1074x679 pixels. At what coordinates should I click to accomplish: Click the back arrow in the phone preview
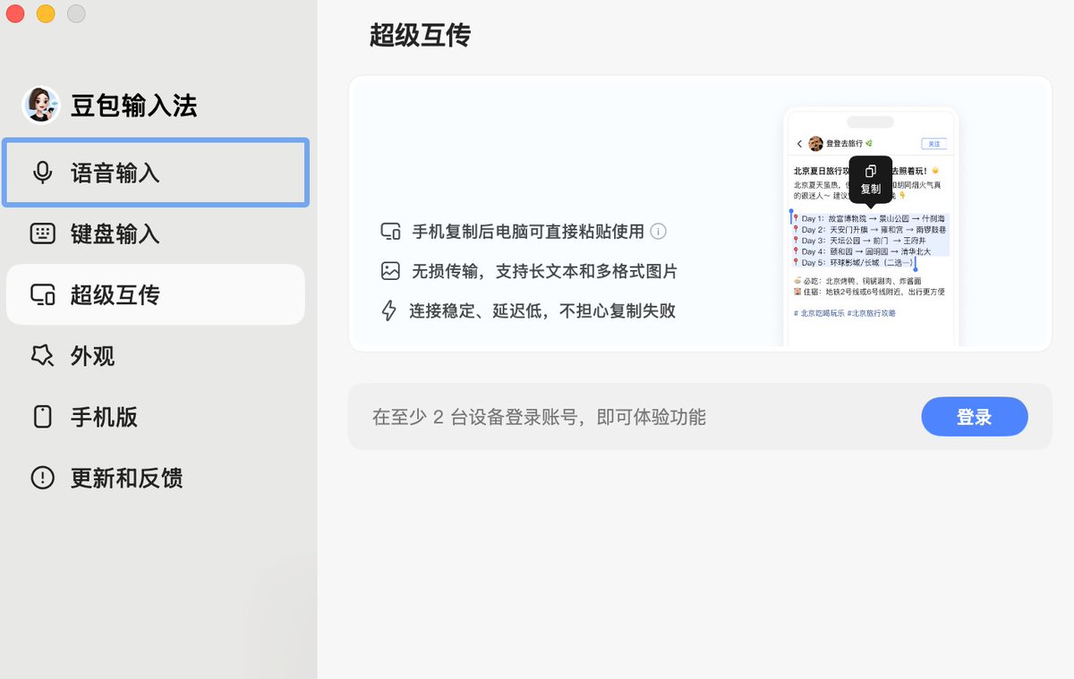pos(799,144)
